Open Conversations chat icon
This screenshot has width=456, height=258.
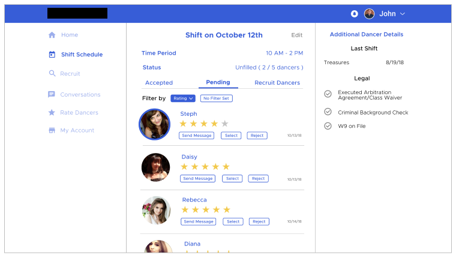point(52,95)
